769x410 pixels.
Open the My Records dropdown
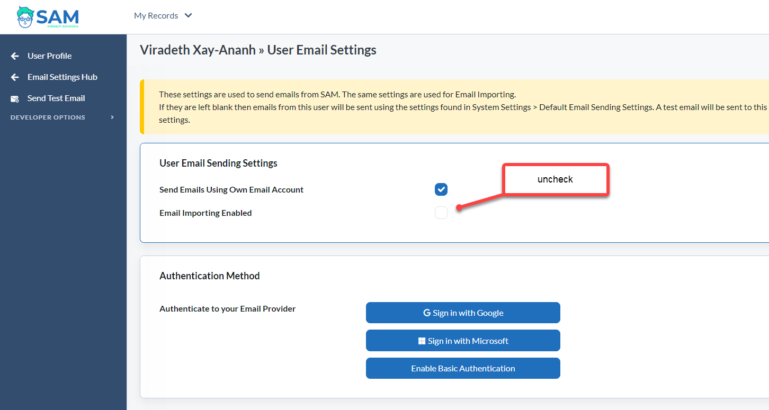pyautogui.click(x=163, y=16)
